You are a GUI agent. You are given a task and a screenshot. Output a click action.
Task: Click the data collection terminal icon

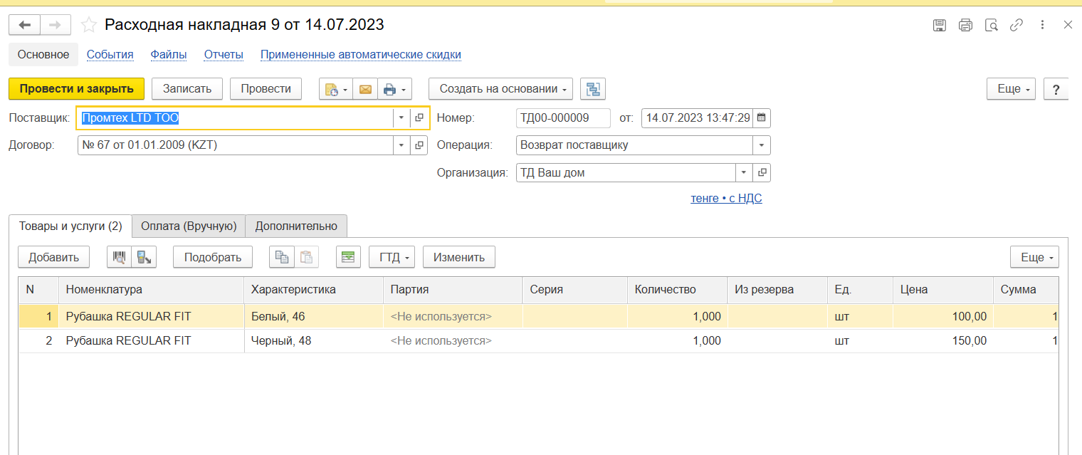[144, 257]
